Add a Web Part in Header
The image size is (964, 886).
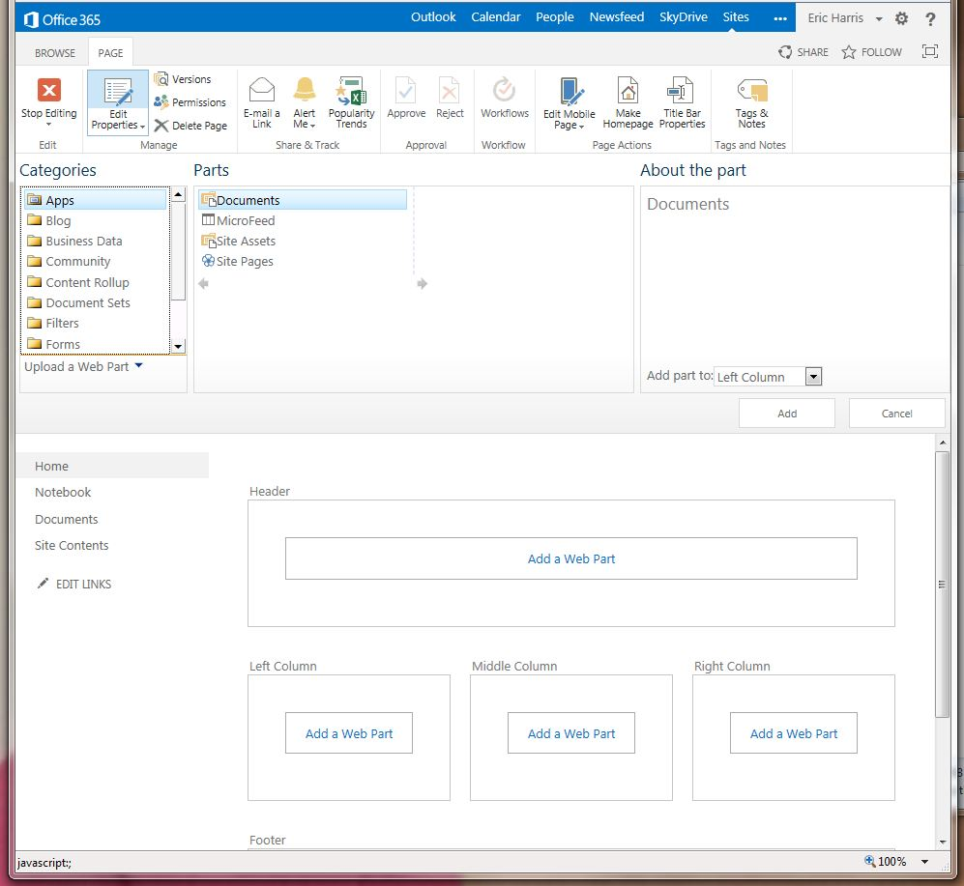(x=571, y=558)
